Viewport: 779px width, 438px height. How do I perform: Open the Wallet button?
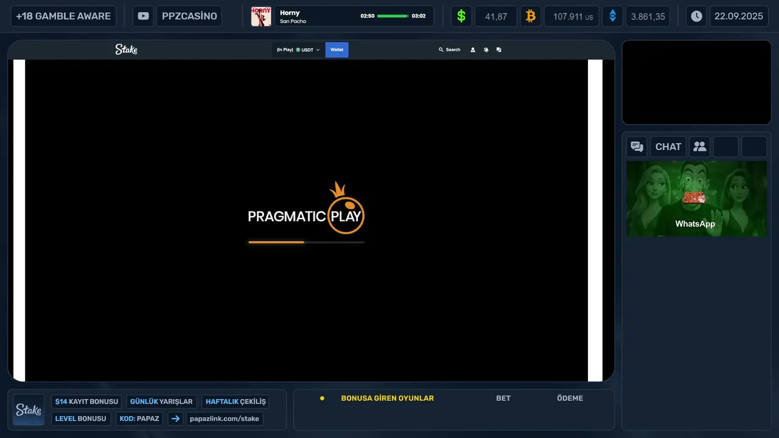337,50
